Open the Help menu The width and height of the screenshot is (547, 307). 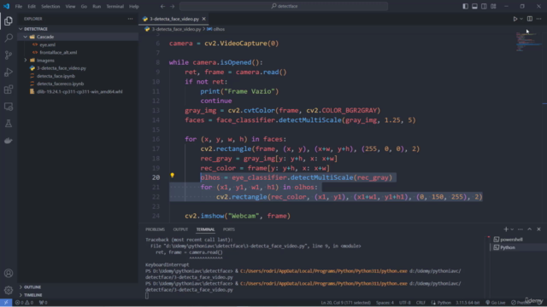coord(133,6)
